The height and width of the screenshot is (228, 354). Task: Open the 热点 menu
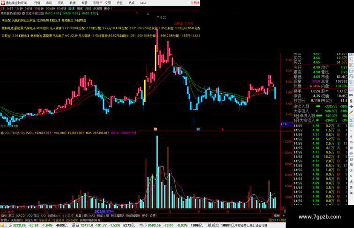pos(132,3)
